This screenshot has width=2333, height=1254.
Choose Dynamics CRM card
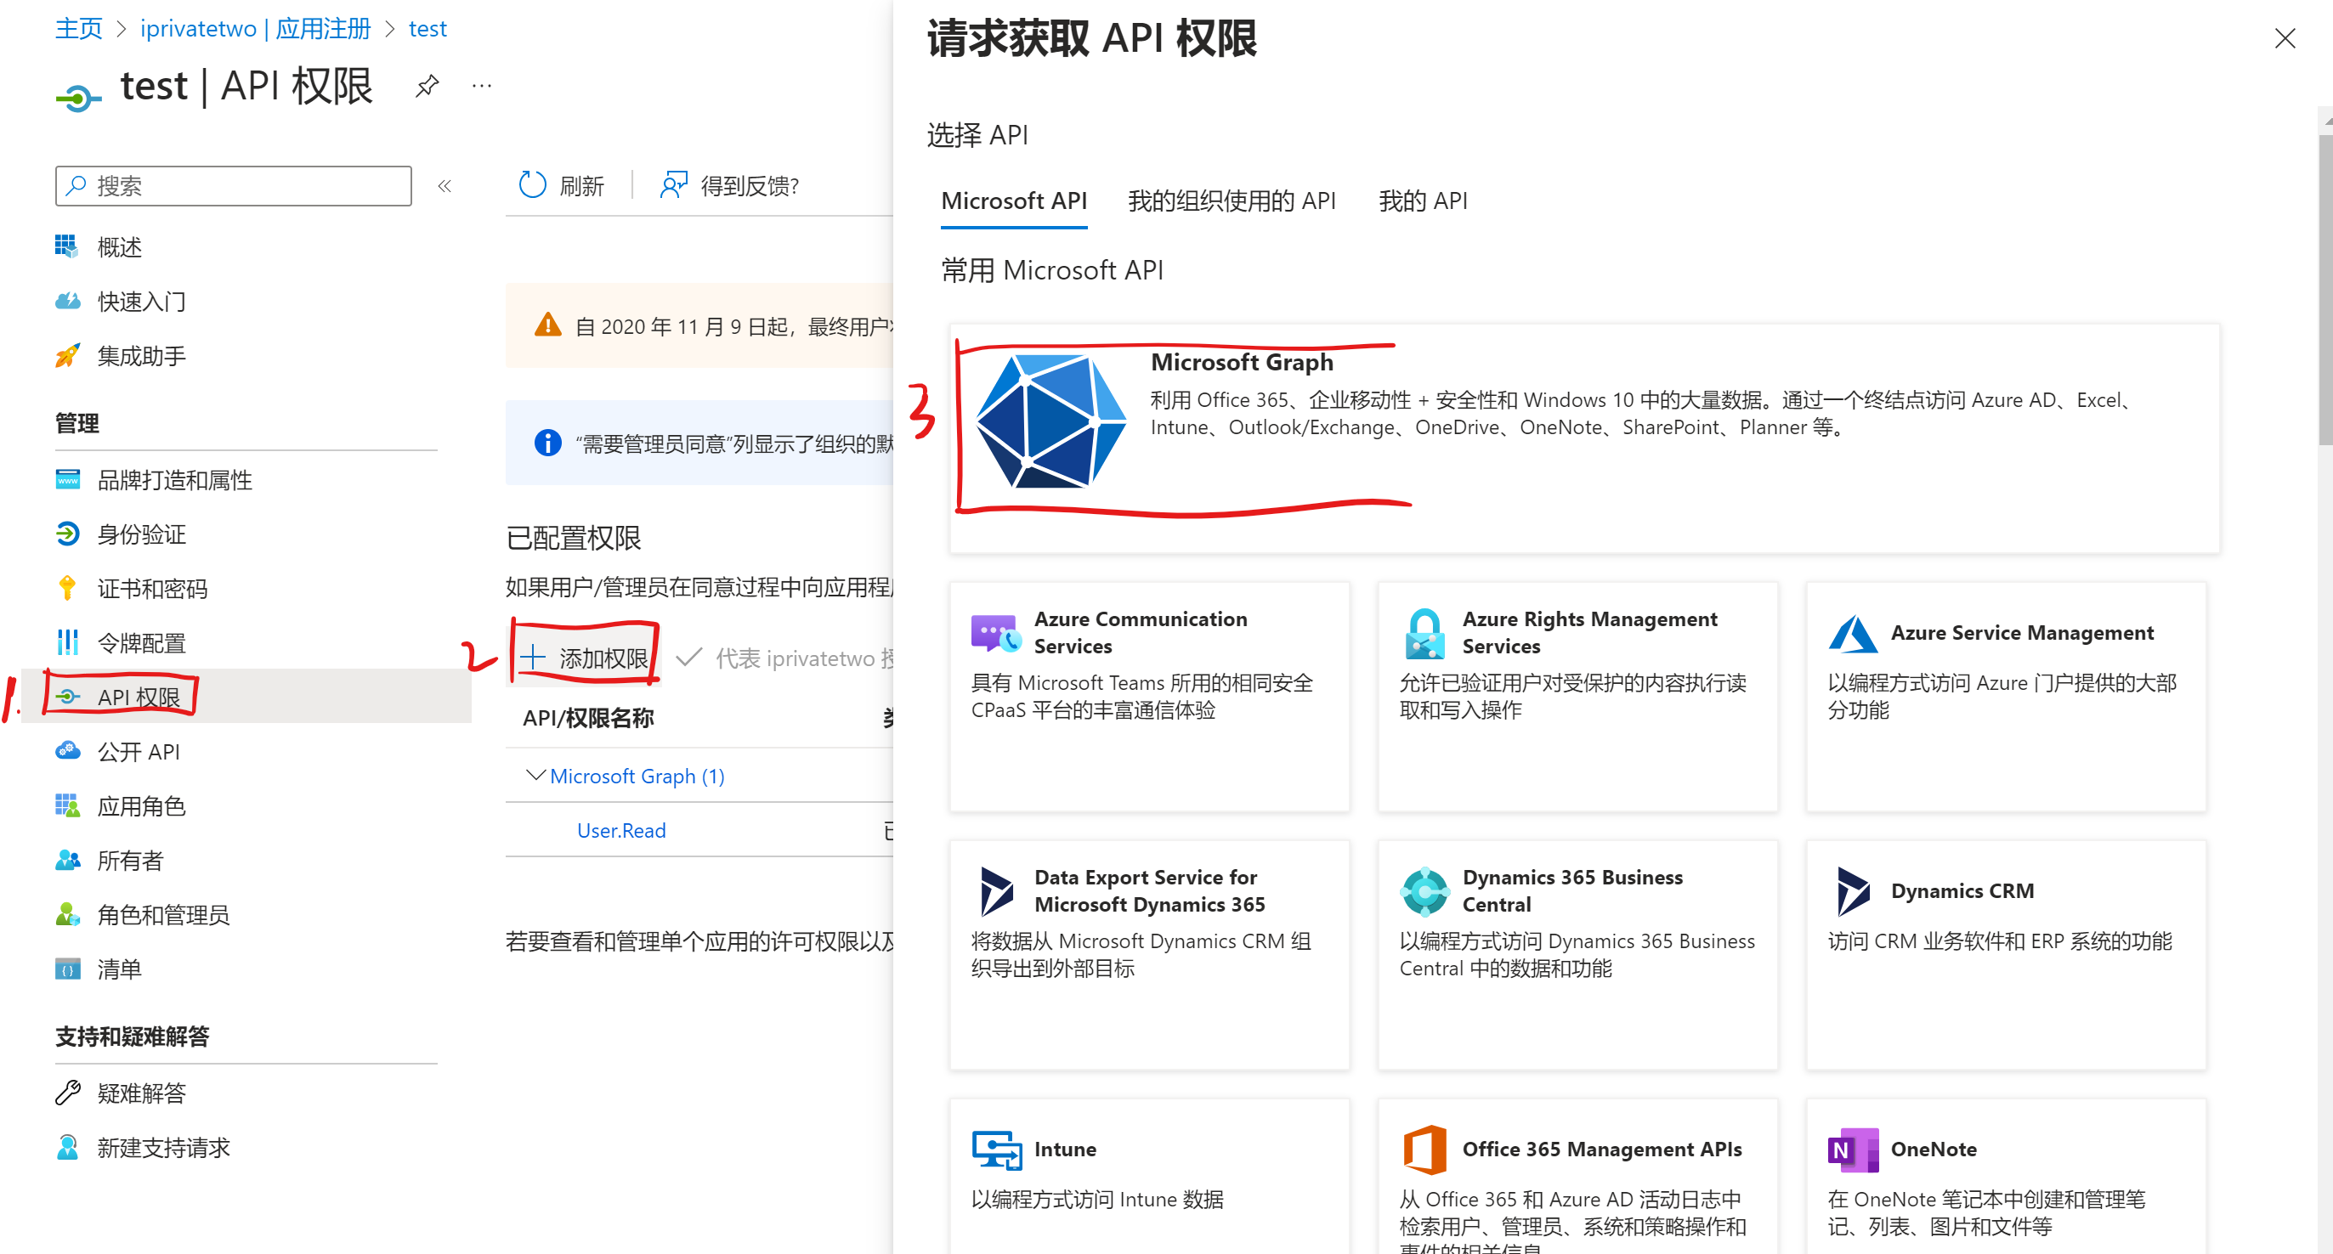(2006, 954)
